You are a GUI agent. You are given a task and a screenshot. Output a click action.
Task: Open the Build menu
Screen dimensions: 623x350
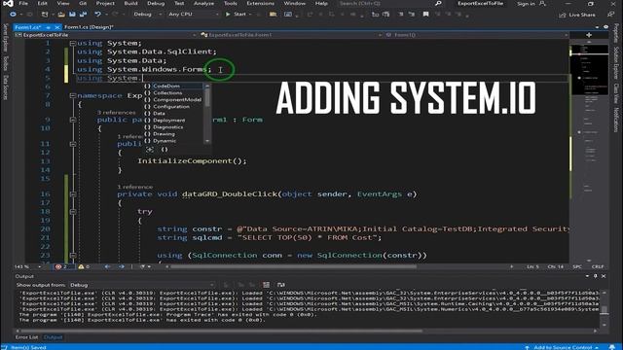[x=130, y=4]
